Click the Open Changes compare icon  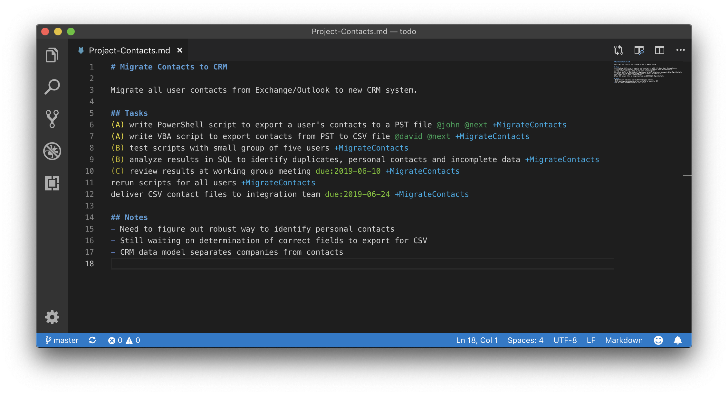coord(618,50)
